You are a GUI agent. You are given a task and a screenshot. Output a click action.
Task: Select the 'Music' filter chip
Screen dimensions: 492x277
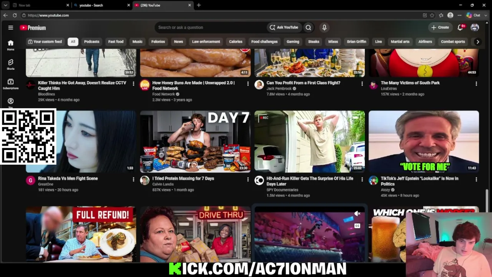pos(137,42)
